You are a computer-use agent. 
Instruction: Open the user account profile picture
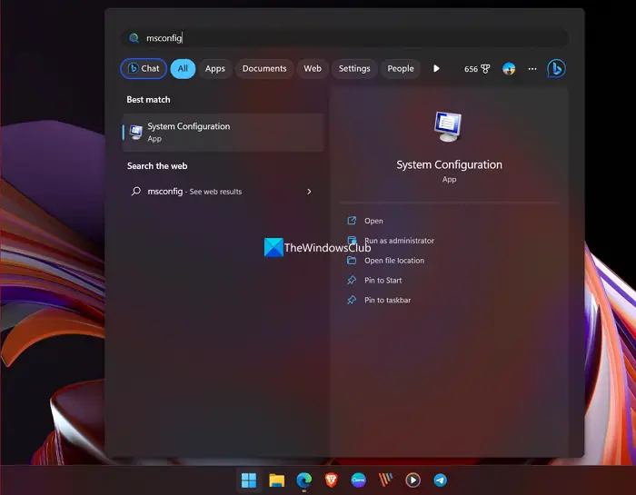point(509,69)
